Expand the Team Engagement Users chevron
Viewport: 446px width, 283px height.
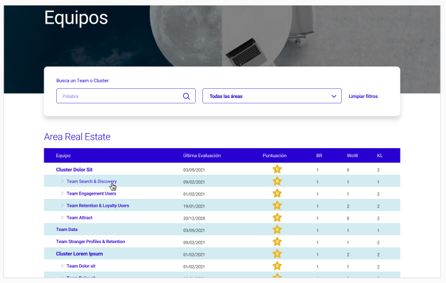point(62,194)
